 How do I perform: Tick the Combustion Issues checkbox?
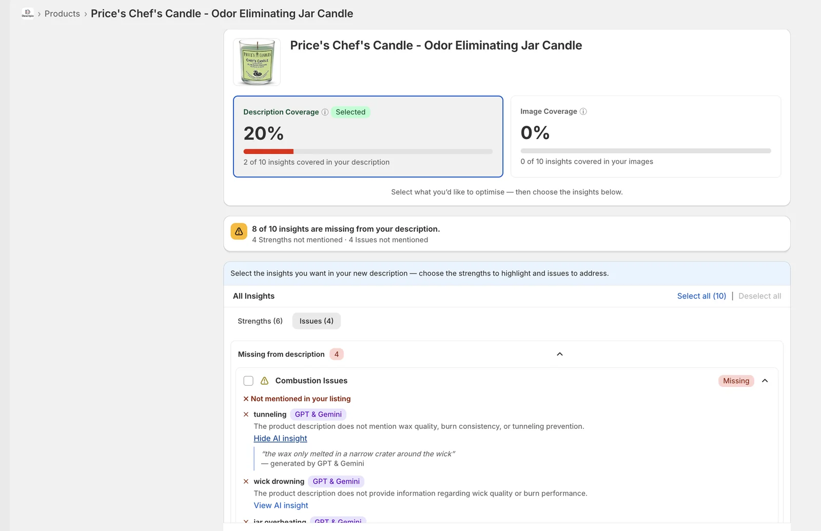248,381
